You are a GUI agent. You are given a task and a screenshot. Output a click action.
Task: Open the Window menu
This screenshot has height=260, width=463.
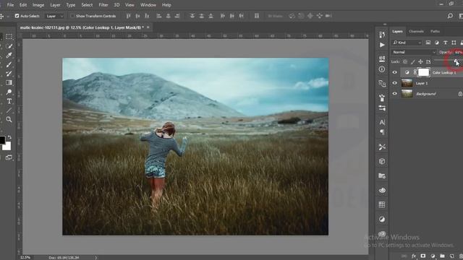tap(148, 5)
